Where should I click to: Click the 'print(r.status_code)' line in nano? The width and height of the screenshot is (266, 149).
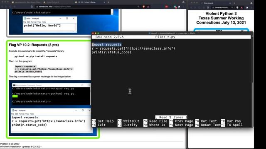point(111,53)
